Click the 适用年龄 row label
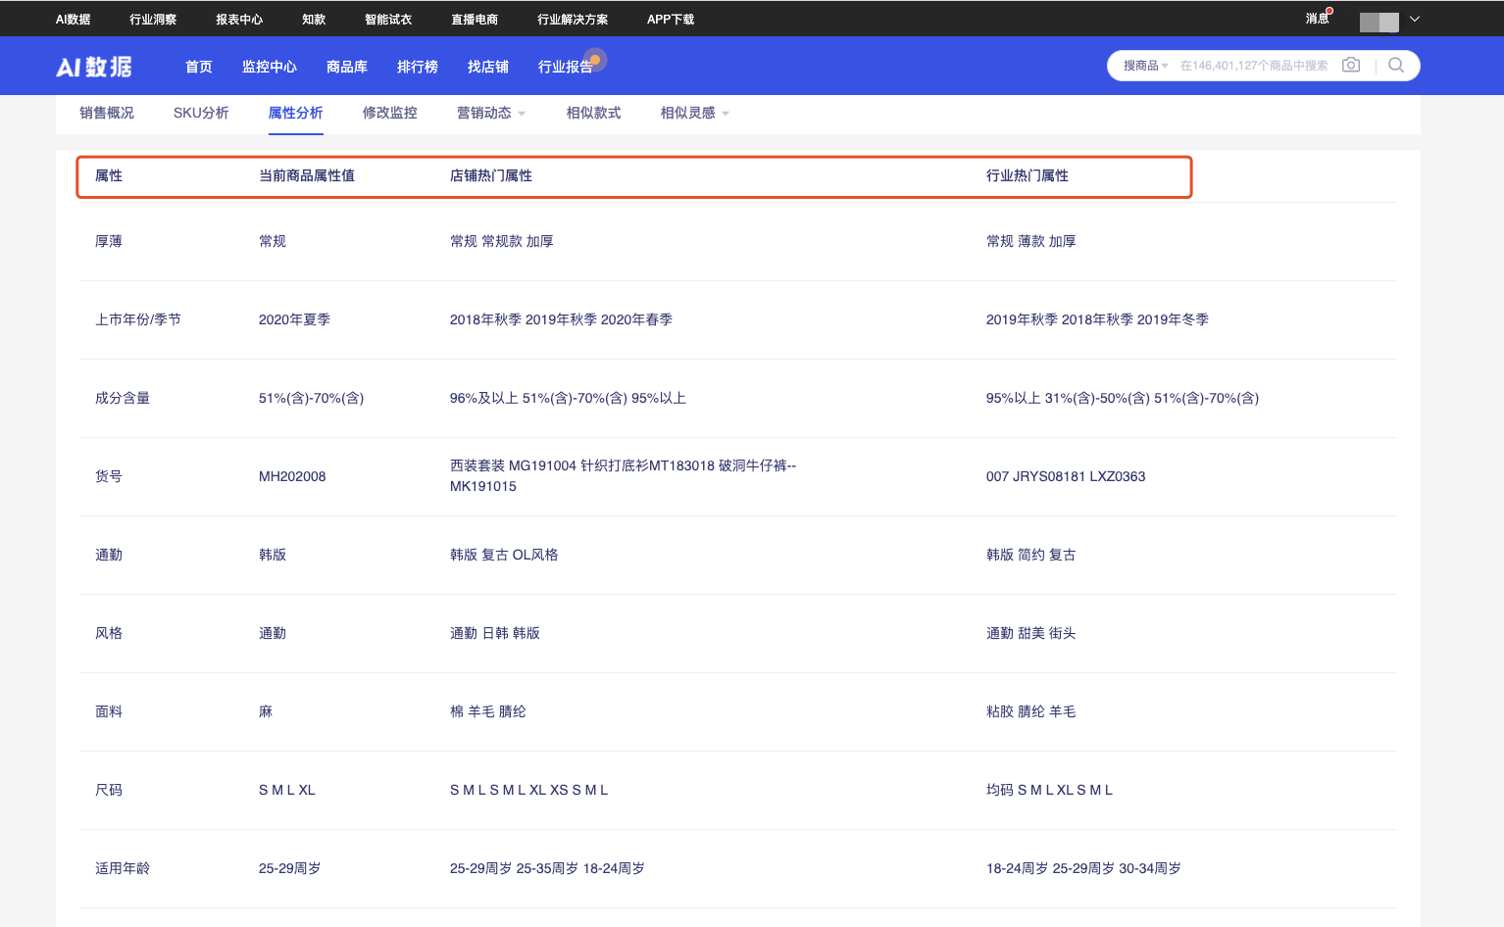1504x927 pixels. (123, 868)
